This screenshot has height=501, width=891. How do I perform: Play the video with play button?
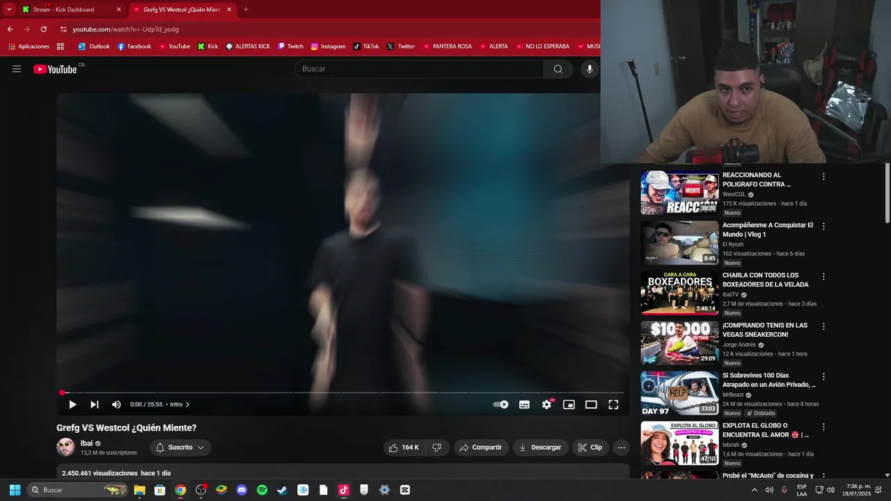coord(72,404)
